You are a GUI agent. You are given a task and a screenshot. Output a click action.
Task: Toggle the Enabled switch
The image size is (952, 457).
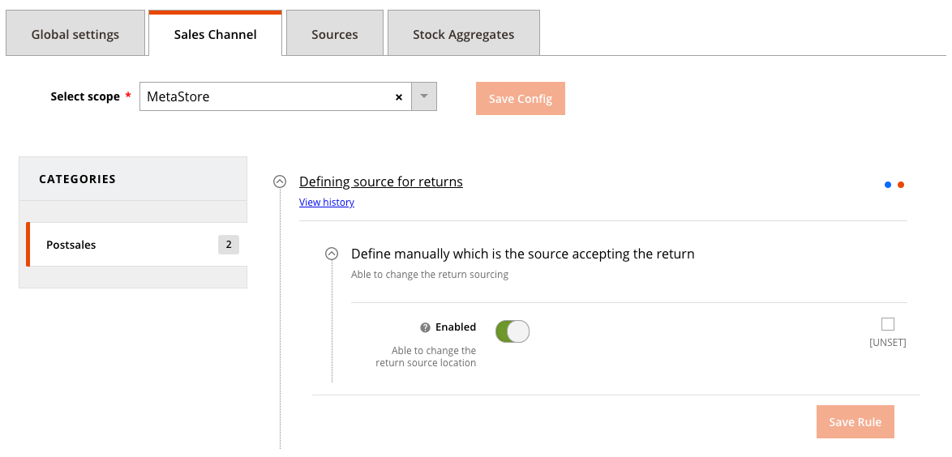pyautogui.click(x=512, y=331)
